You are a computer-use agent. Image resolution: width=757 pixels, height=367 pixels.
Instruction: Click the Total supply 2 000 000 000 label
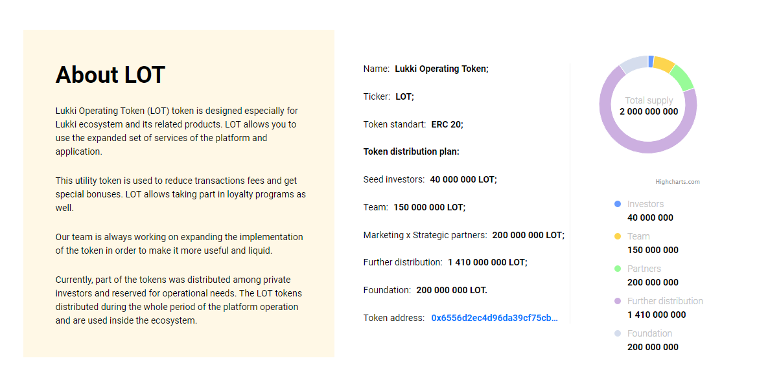click(x=648, y=106)
